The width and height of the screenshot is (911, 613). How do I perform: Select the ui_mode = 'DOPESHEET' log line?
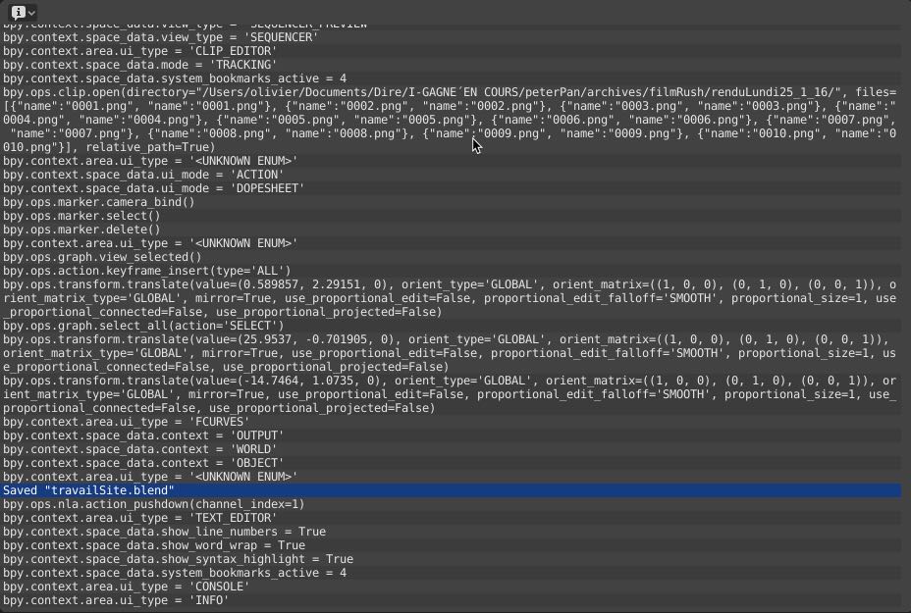[x=153, y=188]
